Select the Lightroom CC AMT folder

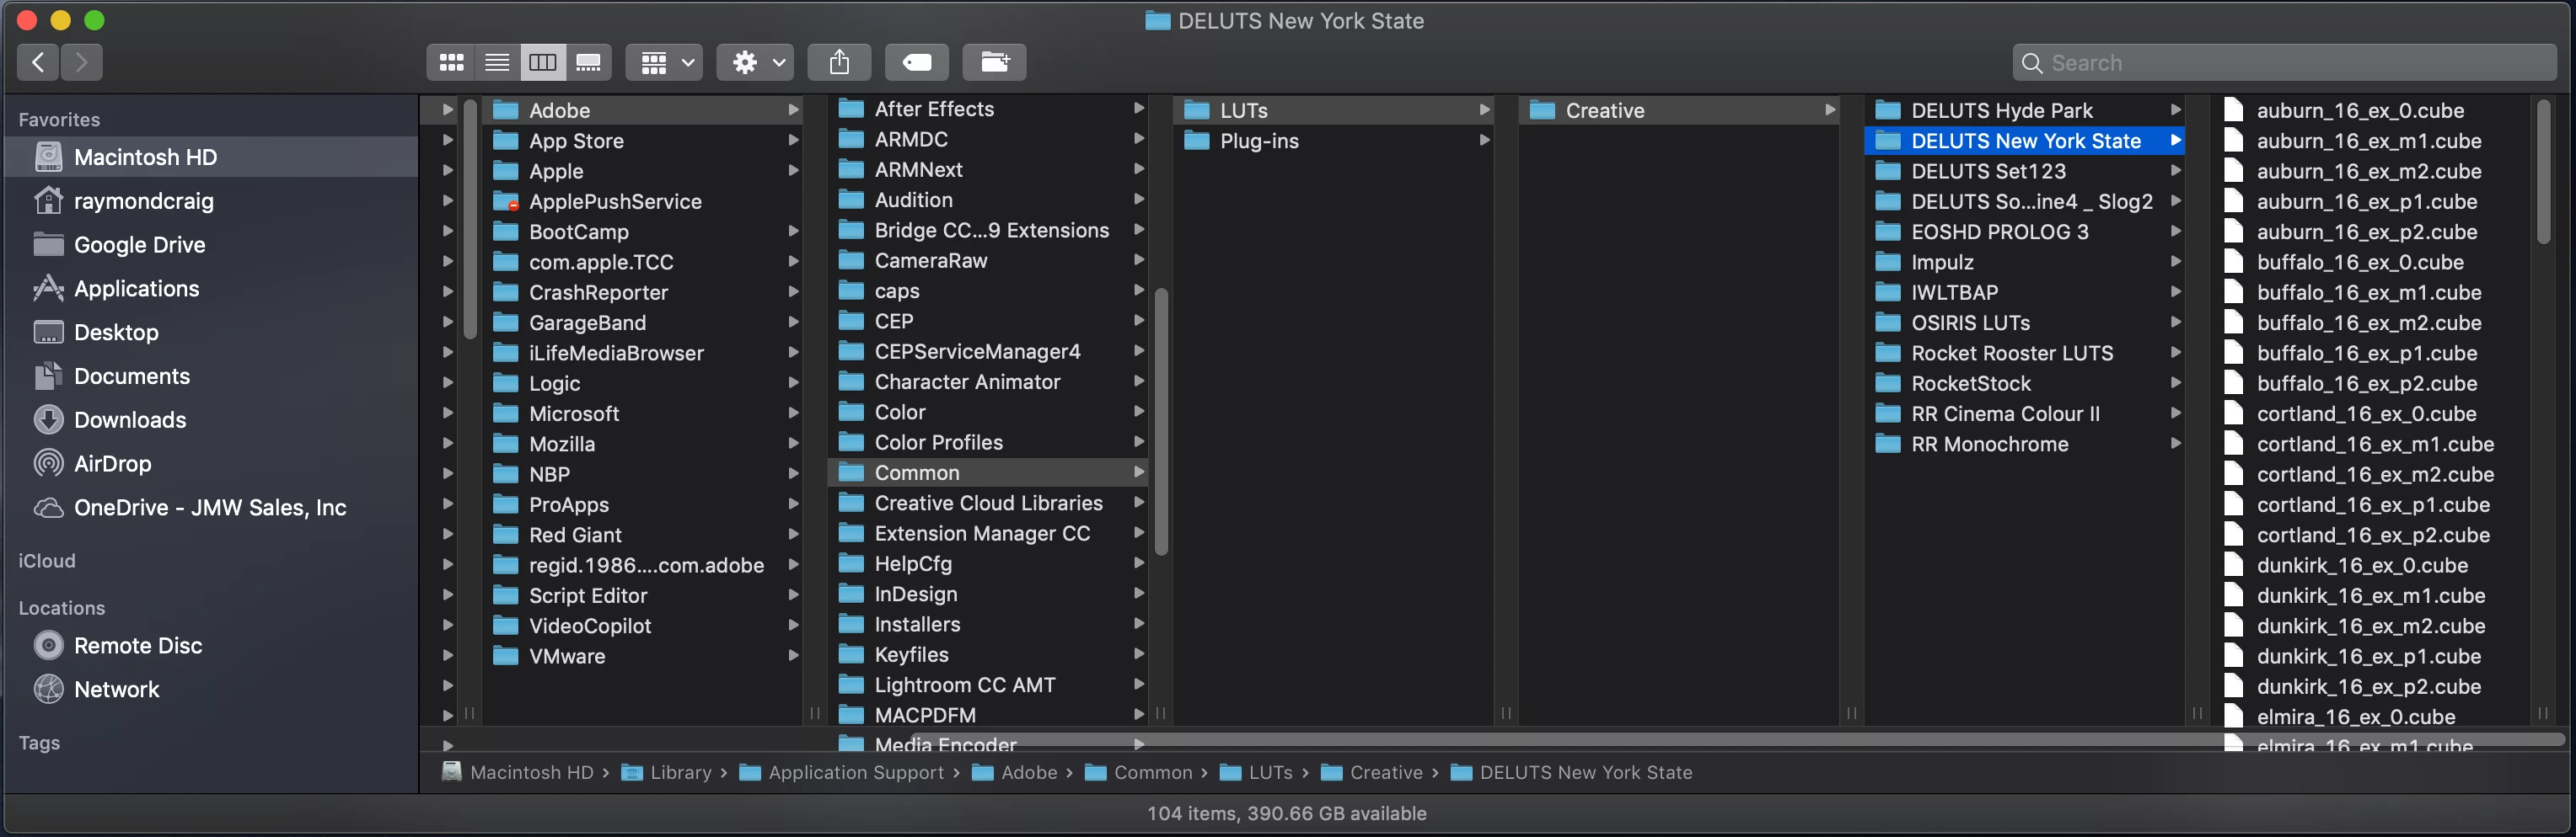(x=989, y=685)
